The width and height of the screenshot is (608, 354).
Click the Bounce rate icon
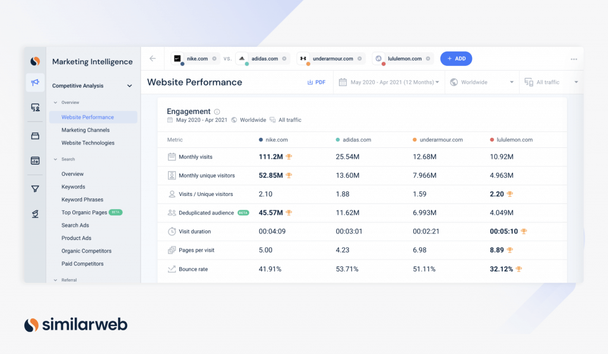[x=172, y=268]
